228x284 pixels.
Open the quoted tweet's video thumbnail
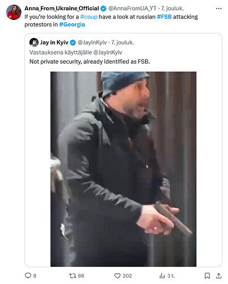coord(123,169)
